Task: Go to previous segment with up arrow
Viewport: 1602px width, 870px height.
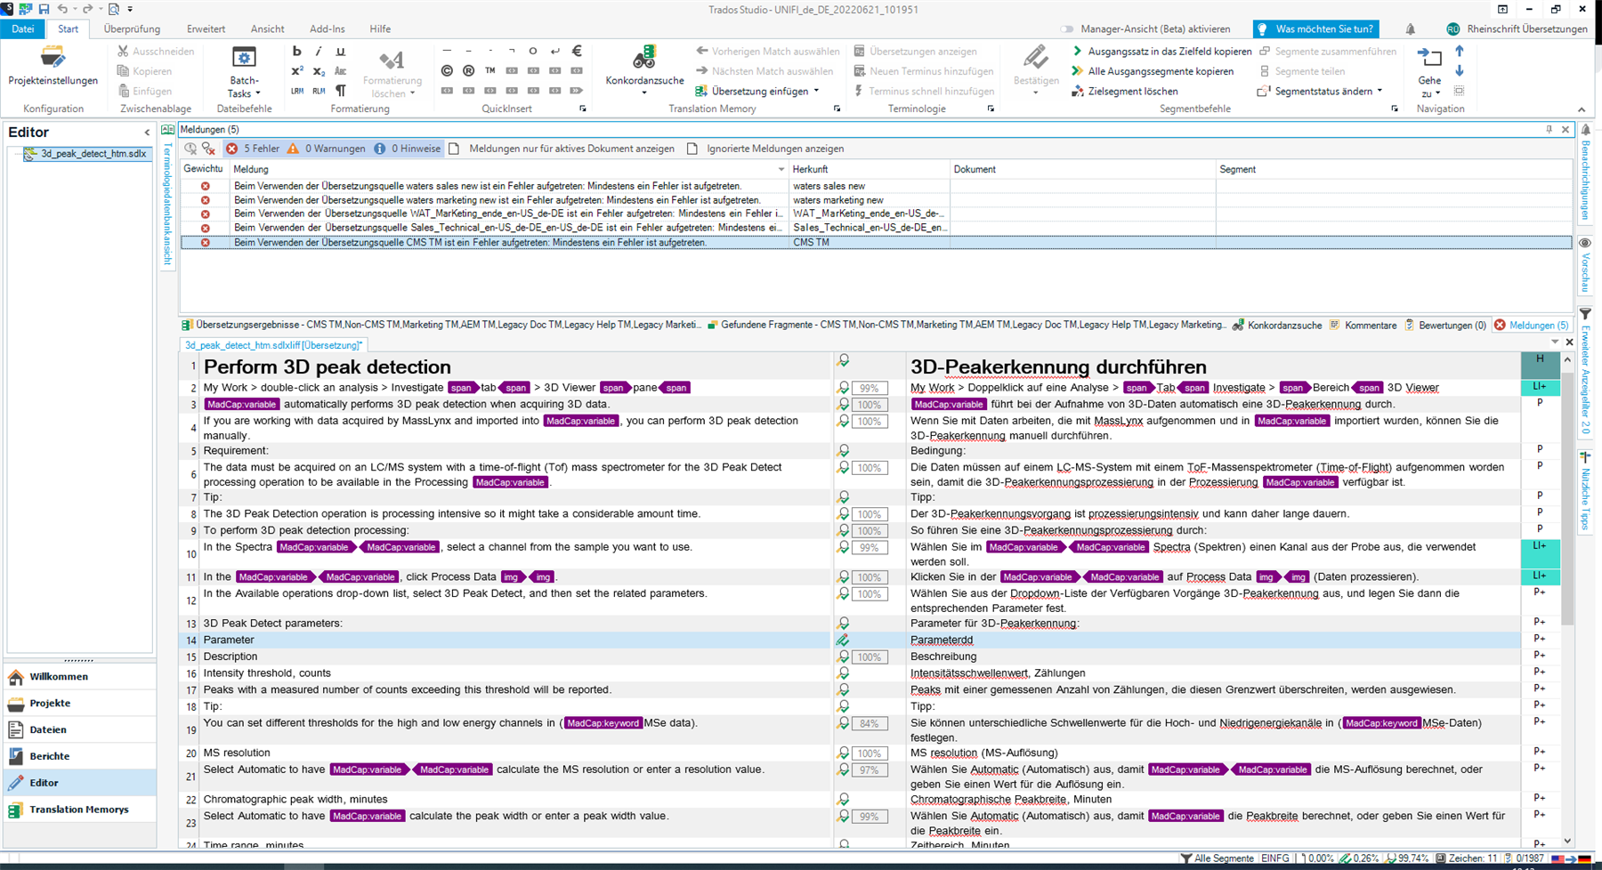Action: (x=1460, y=52)
